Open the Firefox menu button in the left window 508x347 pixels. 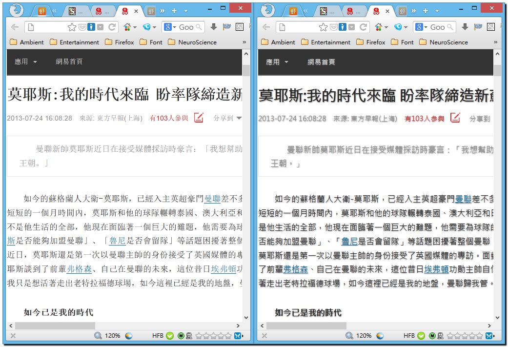(16, 10)
